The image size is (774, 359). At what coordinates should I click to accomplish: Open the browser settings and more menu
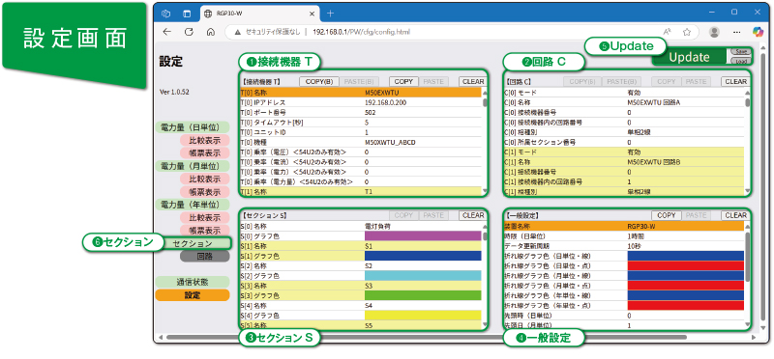pos(737,32)
